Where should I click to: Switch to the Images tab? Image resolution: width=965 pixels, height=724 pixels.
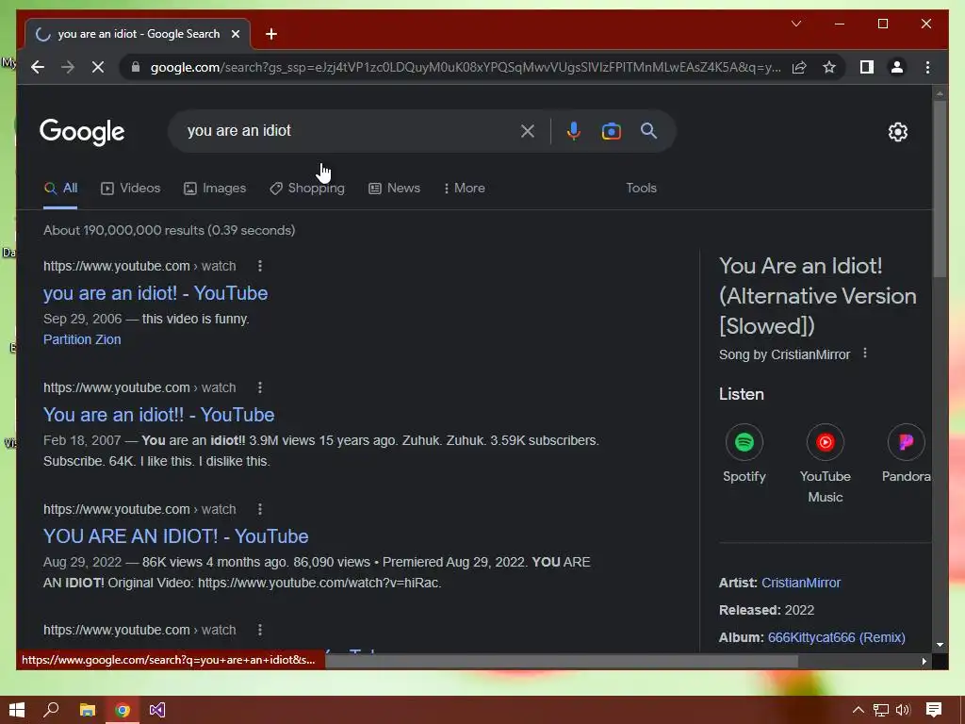coord(215,189)
